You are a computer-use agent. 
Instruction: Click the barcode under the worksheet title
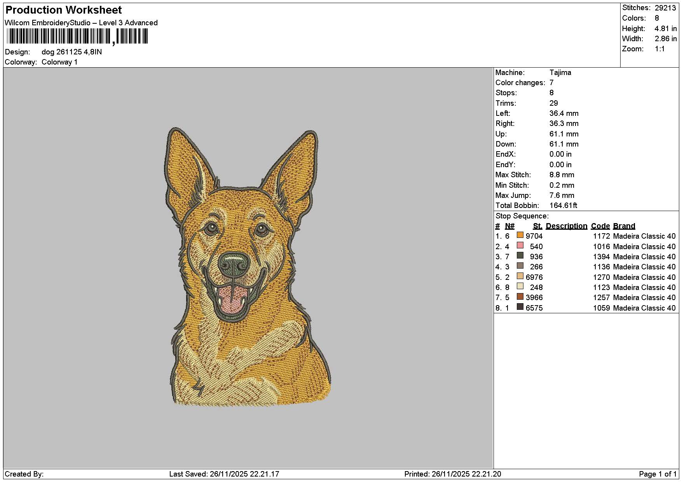77,37
